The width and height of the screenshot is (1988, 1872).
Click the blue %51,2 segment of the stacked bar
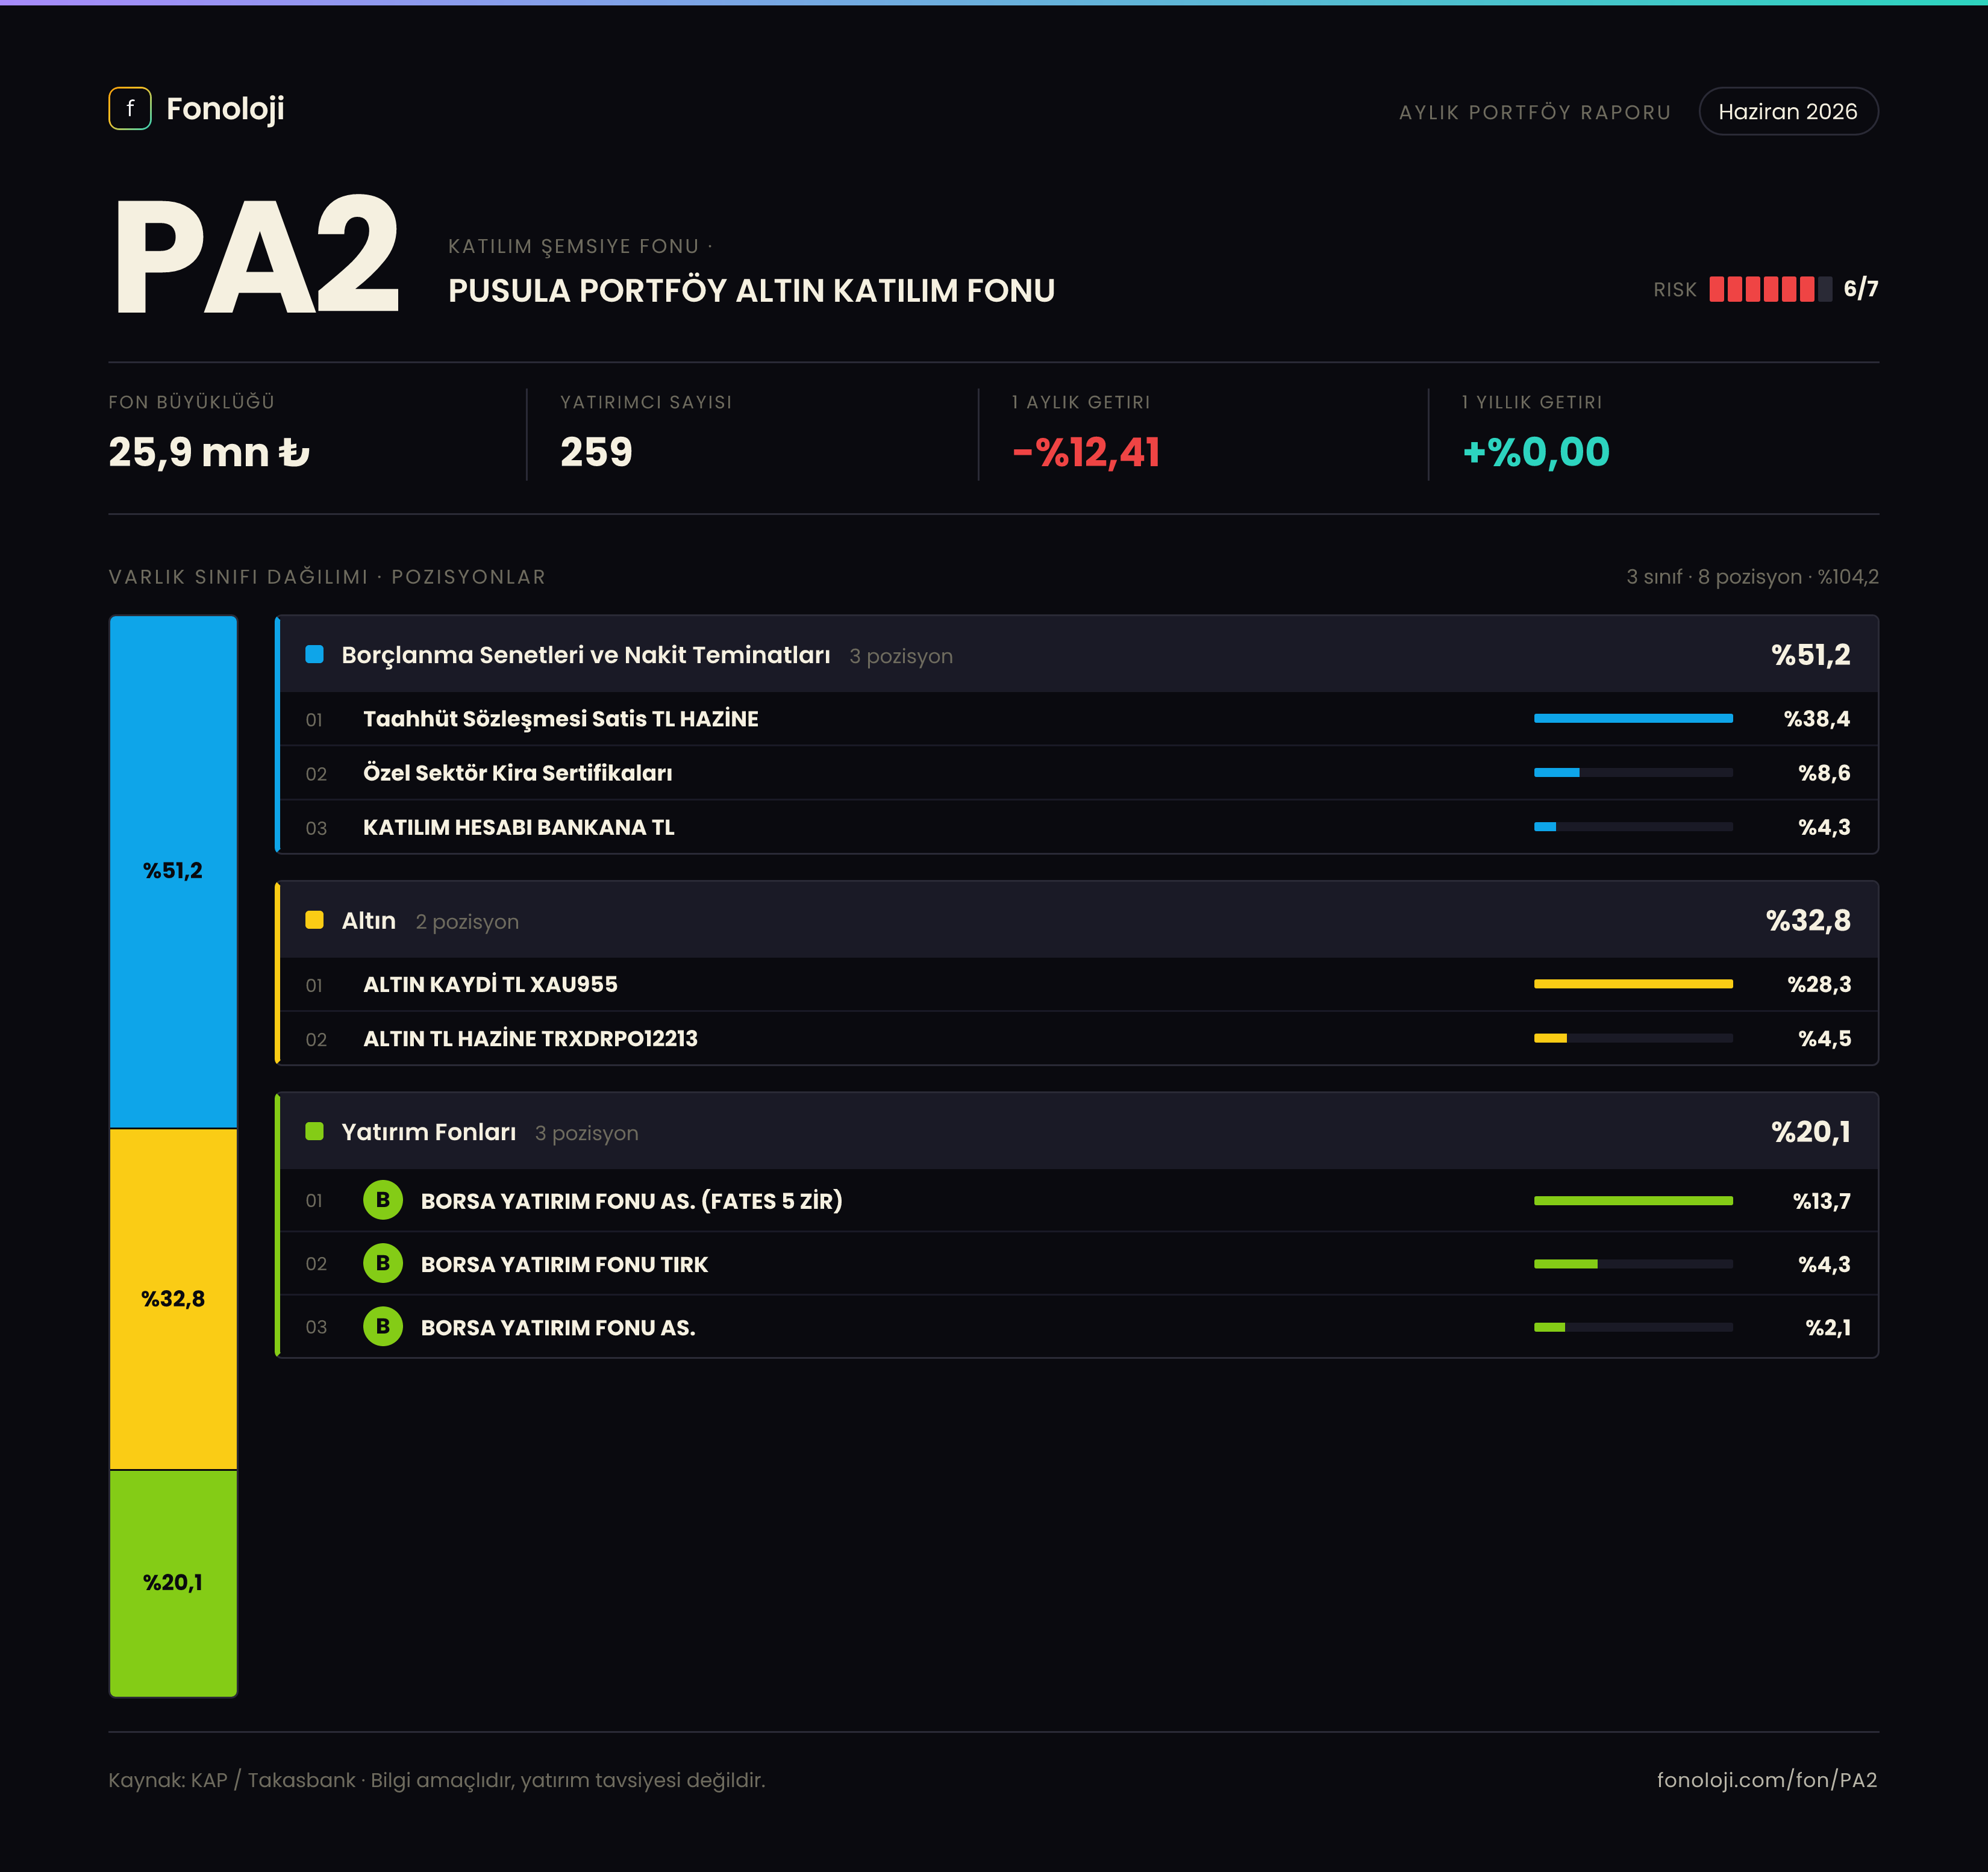[173, 871]
